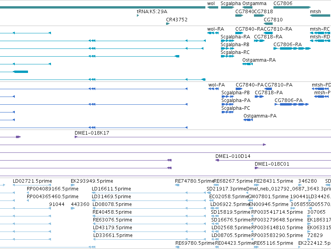Image resolution: width=331 pixels, height=249 pixels.
Task: Select the mtsh-RC transcript
Action: click(320, 33)
